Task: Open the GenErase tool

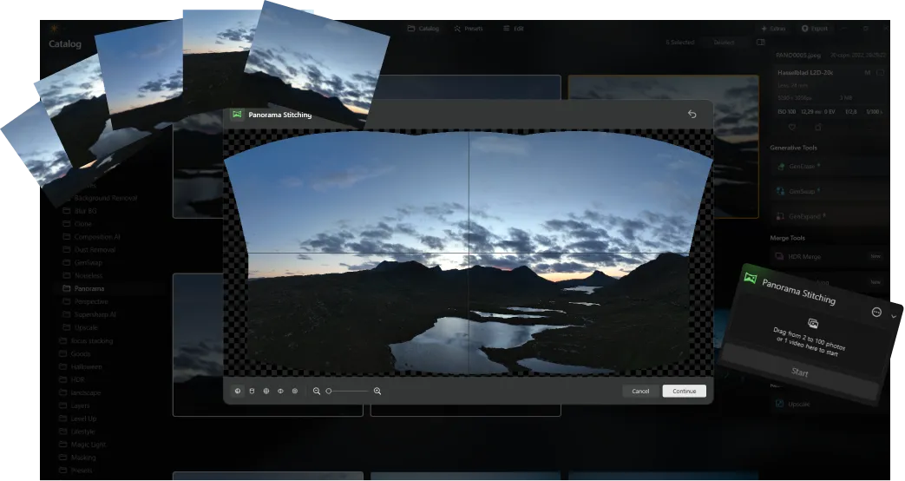Action: [x=829, y=167]
